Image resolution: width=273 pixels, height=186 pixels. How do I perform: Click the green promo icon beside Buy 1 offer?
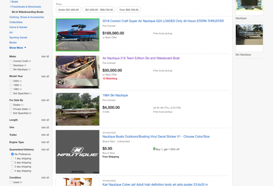point(154,149)
